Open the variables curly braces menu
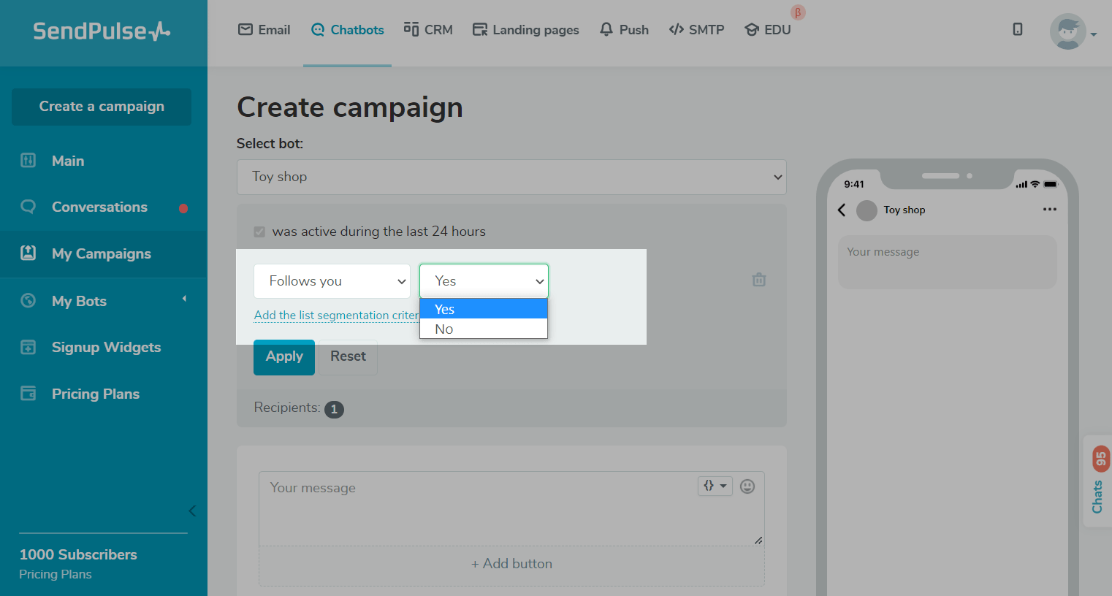Viewport: 1112px width, 596px height. [x=715, y=486]
